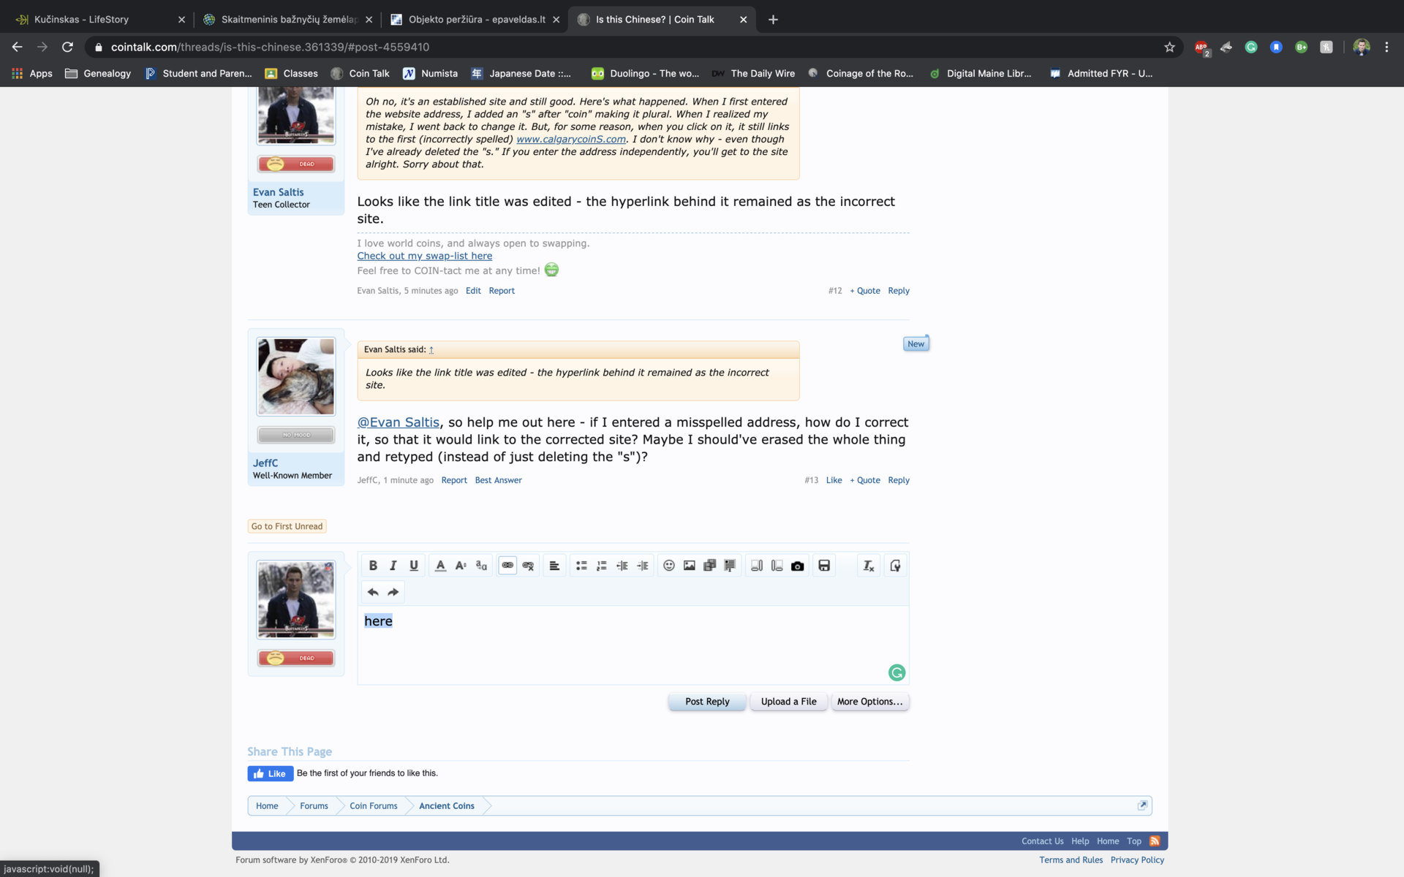Toggle underline formatting
This screenshot has height=877, width=1404.
pos(414,566)
